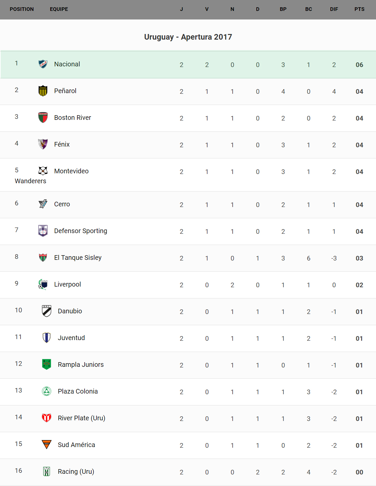Click the DIF column header
The image size is (376, 486).
coord(334,9)
